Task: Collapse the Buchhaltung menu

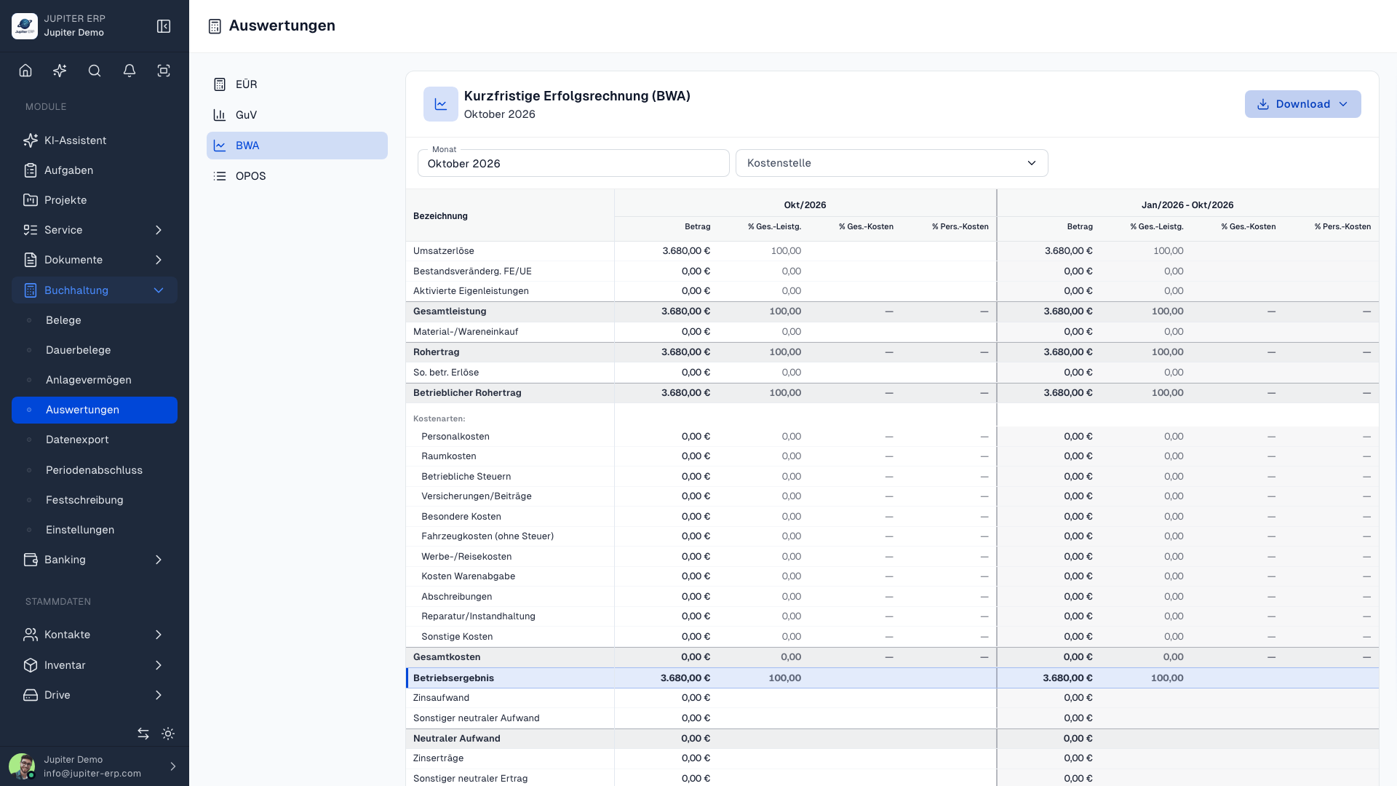Action: [95, 290]
